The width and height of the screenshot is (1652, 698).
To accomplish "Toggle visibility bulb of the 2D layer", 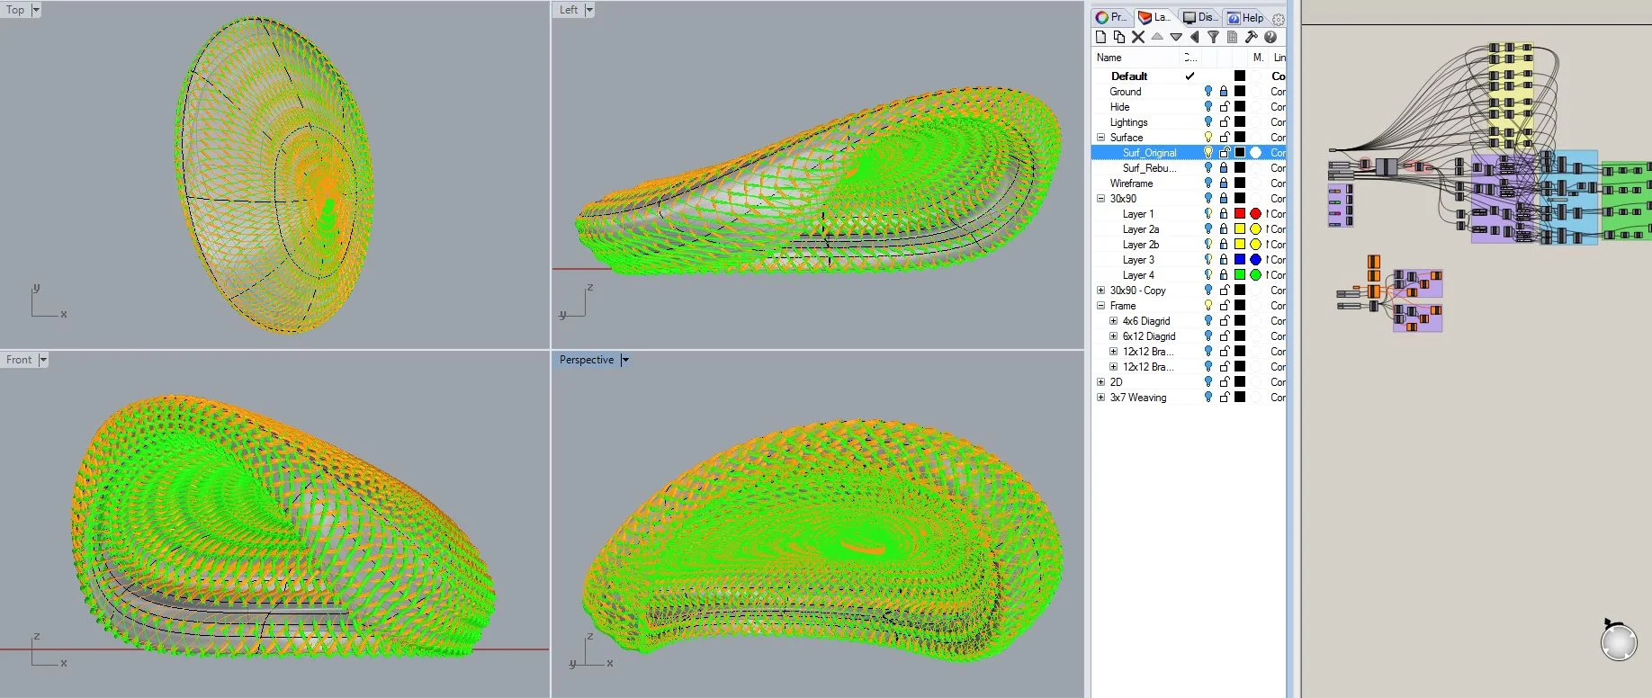I will 1208,382.
